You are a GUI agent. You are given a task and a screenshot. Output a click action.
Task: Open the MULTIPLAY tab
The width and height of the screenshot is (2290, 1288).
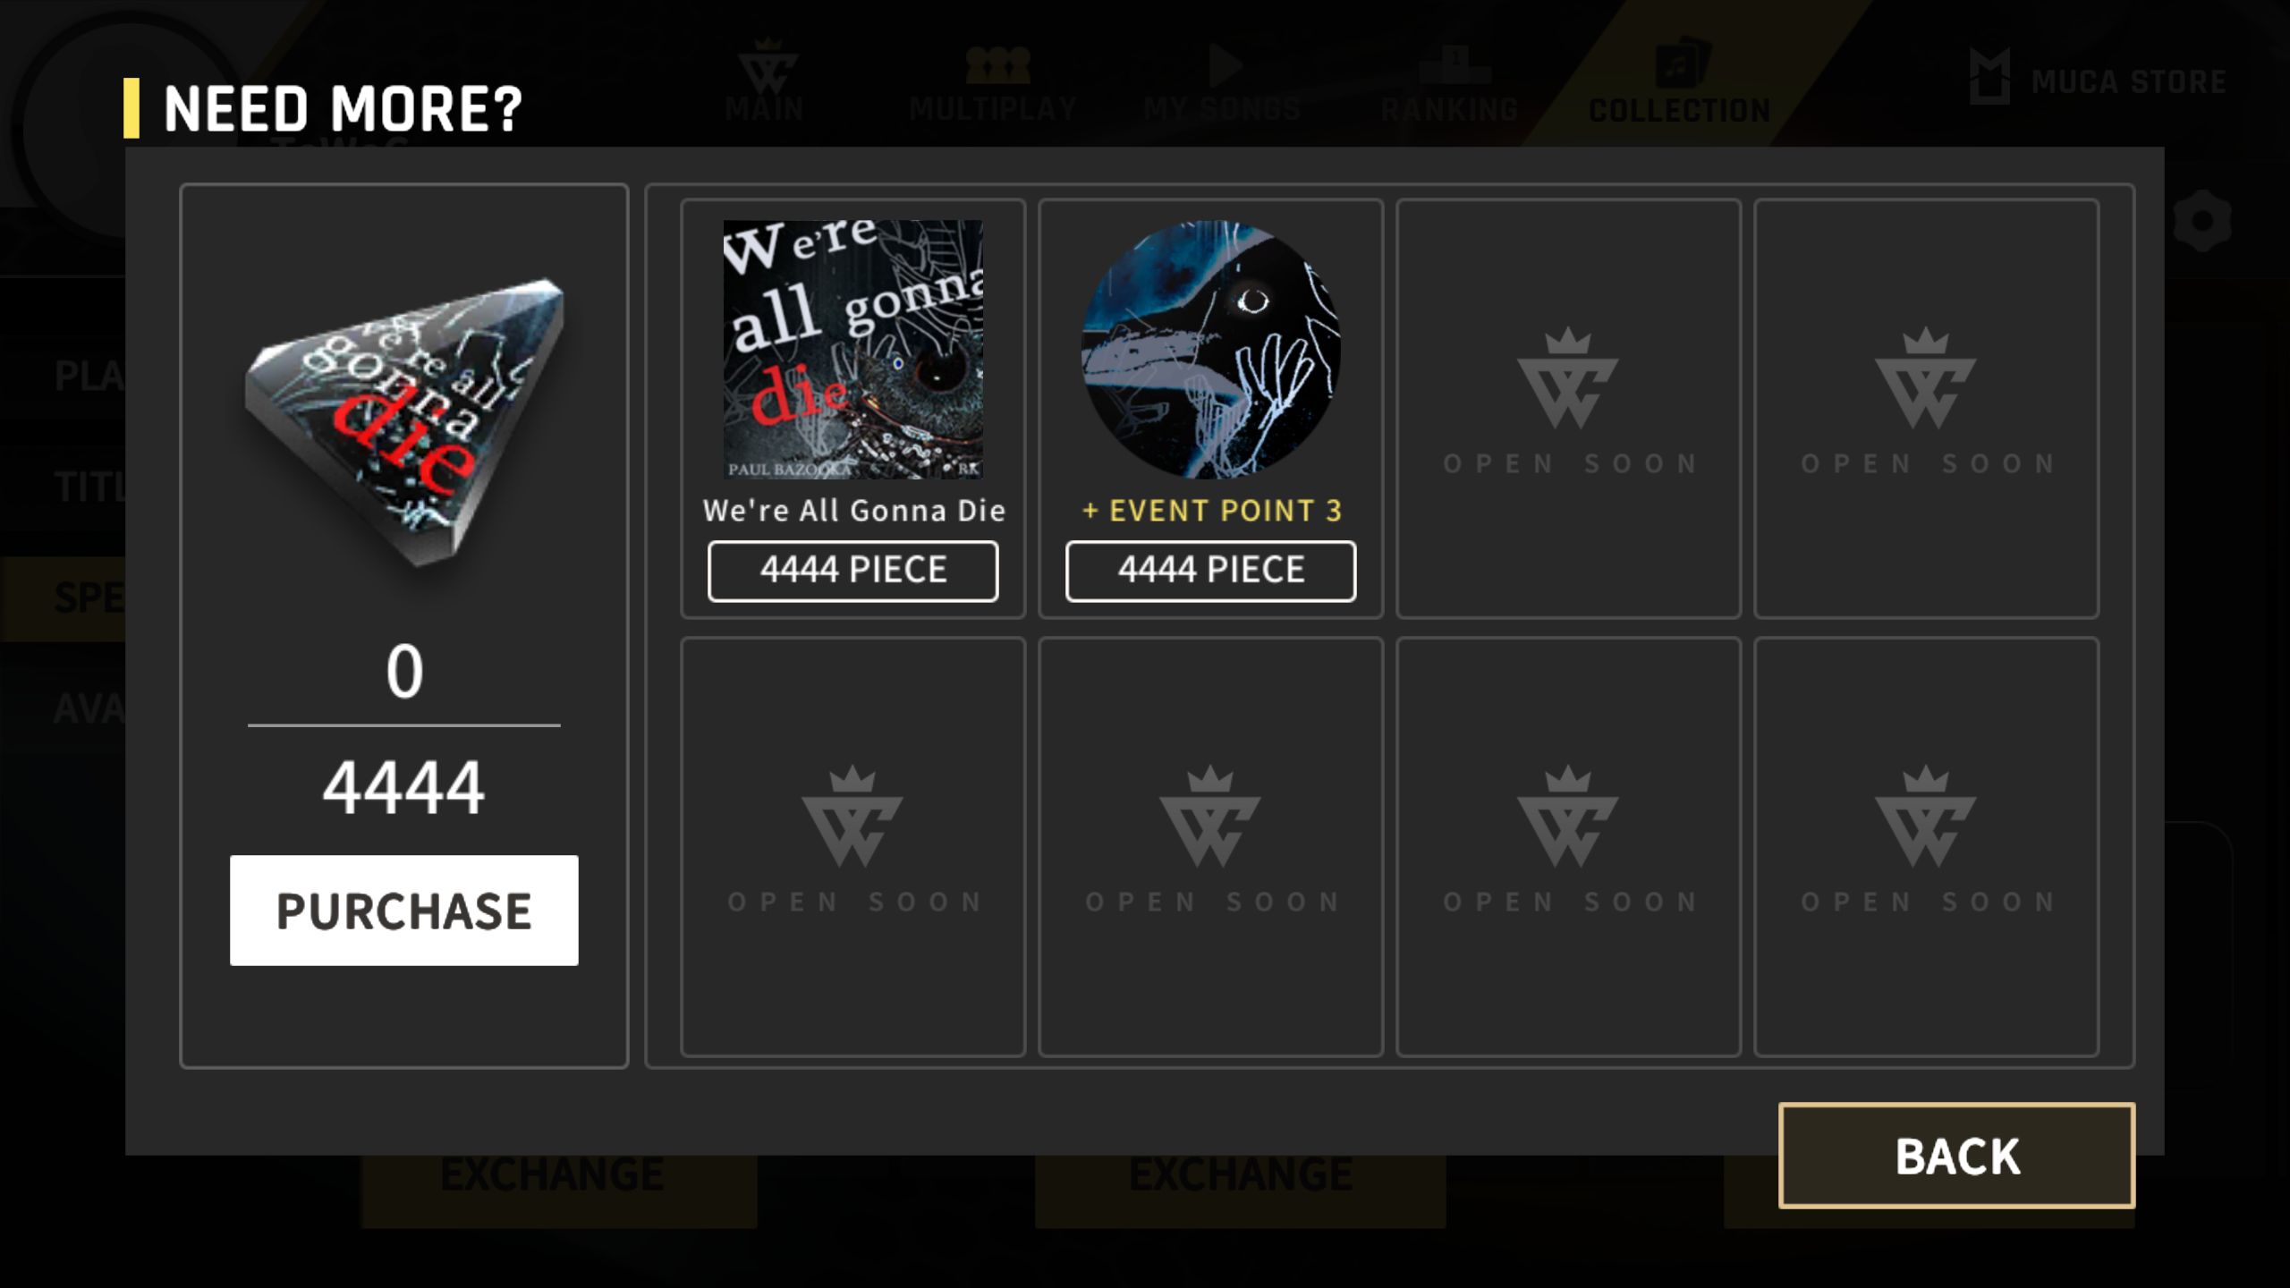(x=994, y=82)
